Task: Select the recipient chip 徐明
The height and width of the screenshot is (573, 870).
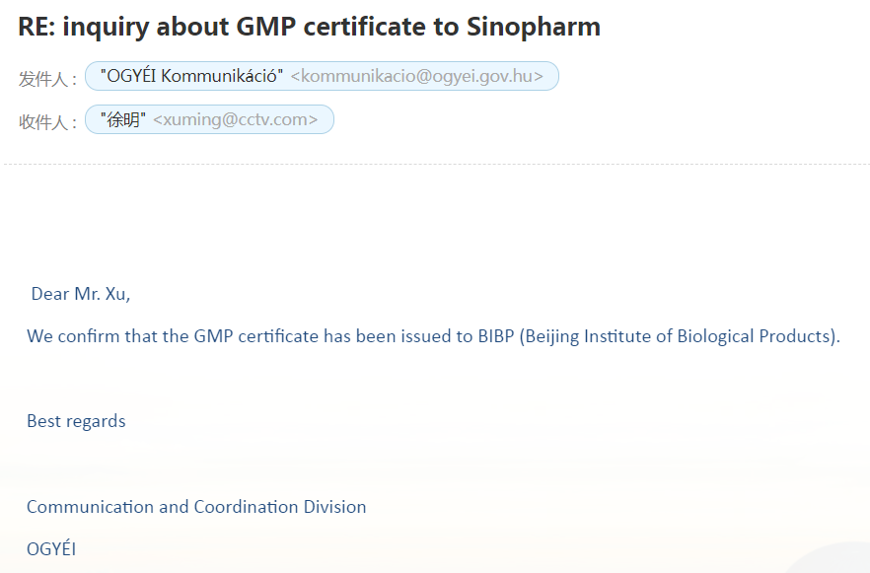Action: pyautogui.click(x=209, y=119)
